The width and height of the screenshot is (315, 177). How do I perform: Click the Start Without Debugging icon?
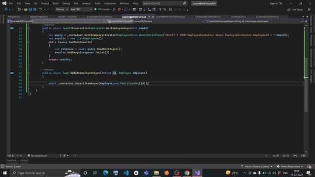pos(114,9)
